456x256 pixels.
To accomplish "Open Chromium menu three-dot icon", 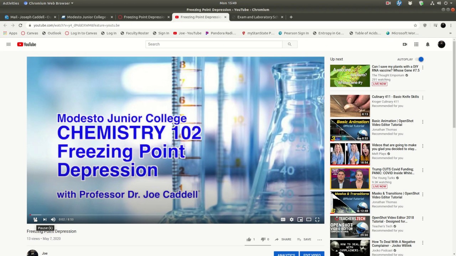I will (451, 25).
